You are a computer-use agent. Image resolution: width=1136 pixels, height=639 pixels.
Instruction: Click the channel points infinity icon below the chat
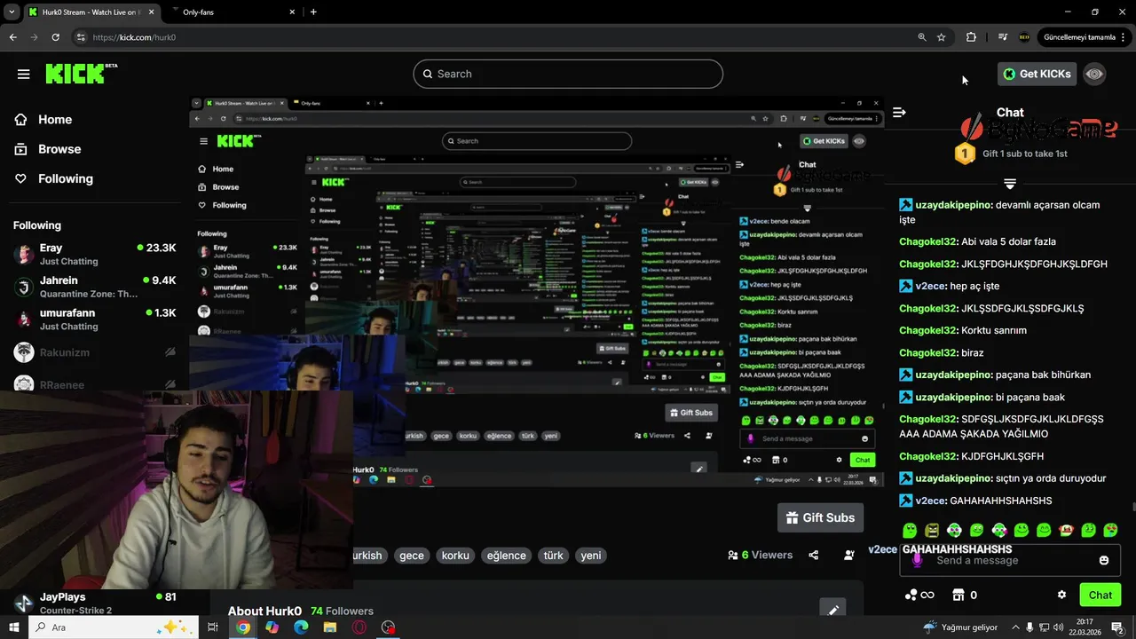[919, 595]
